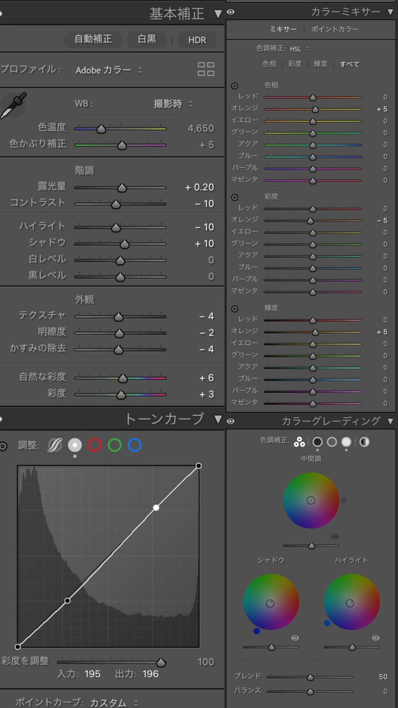This screenshot has height=708, width=398.
Task: Open the WB 撮影時 dropdown
Action: pos(173,104)
